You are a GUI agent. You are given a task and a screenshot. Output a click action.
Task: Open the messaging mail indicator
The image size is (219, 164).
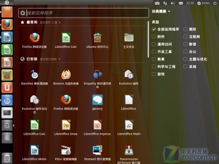point(181,3)
